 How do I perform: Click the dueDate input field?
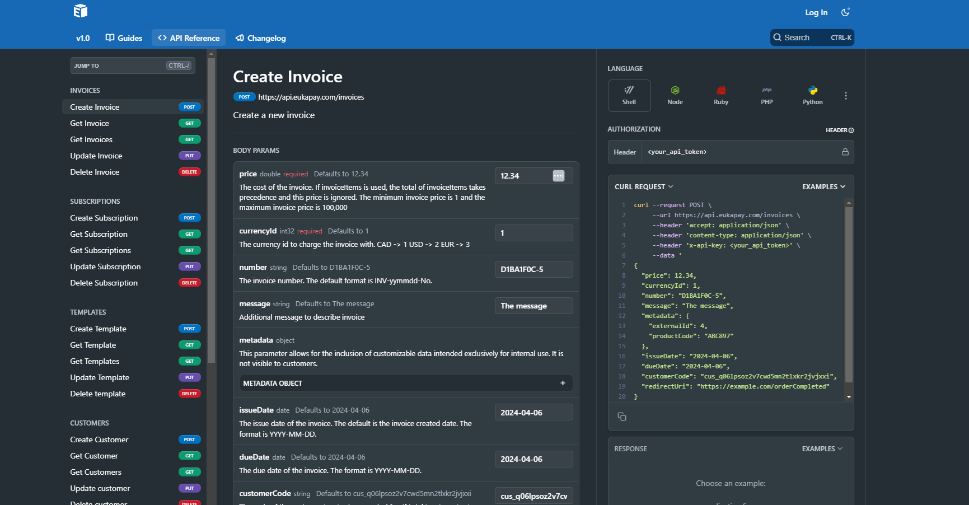click(534, 459)
